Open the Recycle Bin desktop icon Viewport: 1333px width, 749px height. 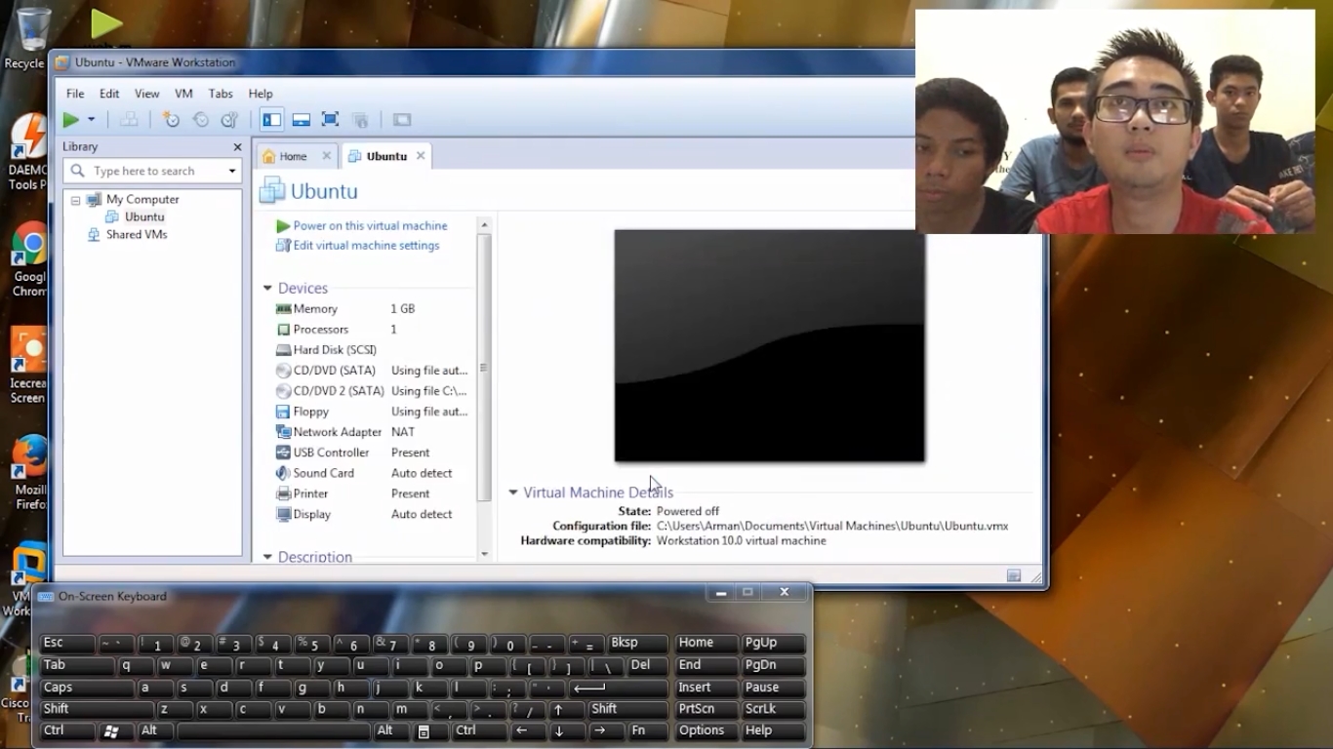pyautogui.click(x=29, y=37)
